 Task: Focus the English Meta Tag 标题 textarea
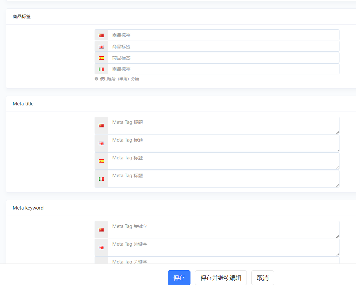click(224, 144)
